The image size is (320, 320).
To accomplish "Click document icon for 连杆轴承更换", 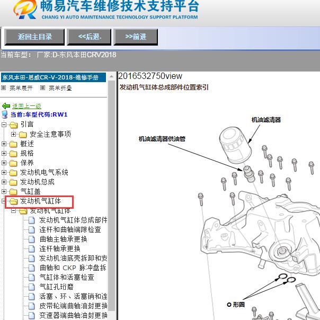I will coord(32,249).
